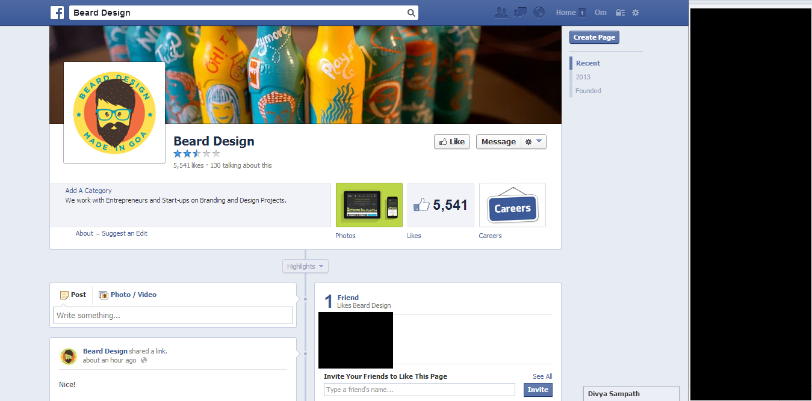
Task: Select the Post tab
Action: pos(73,295)
